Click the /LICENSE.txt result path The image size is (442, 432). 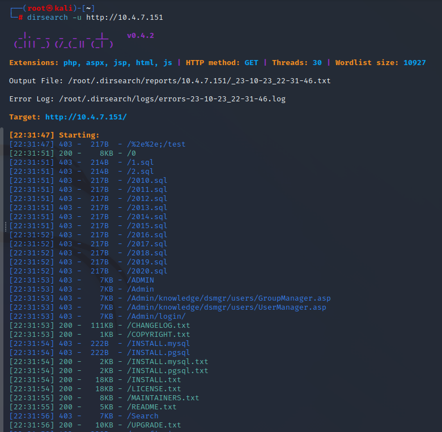(154, 388)
